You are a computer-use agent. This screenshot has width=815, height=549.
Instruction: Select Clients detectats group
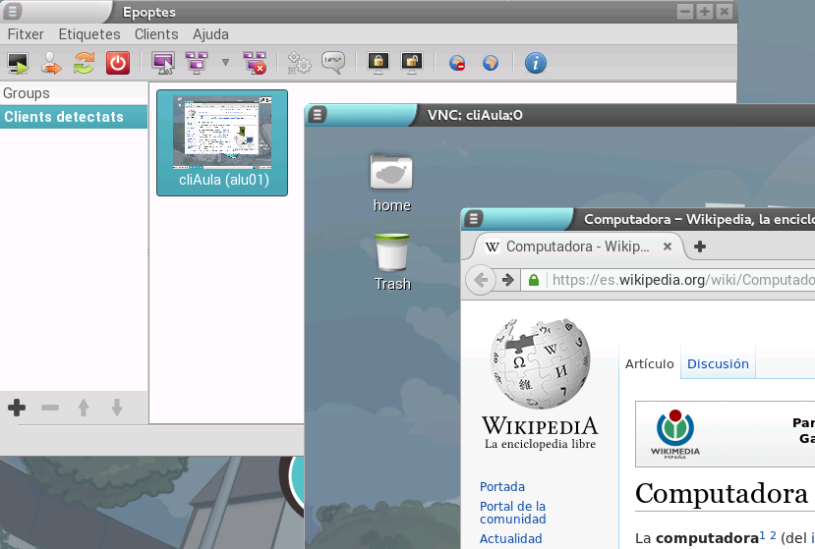(64, 117)
